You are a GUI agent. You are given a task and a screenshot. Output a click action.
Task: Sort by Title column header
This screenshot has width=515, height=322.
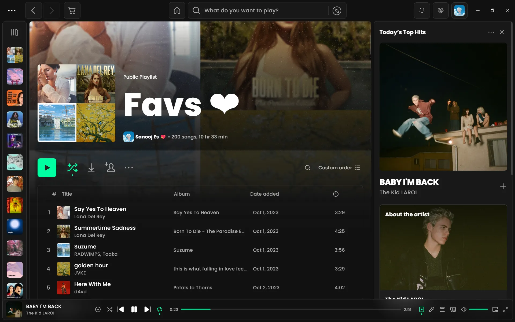point(67,194)
